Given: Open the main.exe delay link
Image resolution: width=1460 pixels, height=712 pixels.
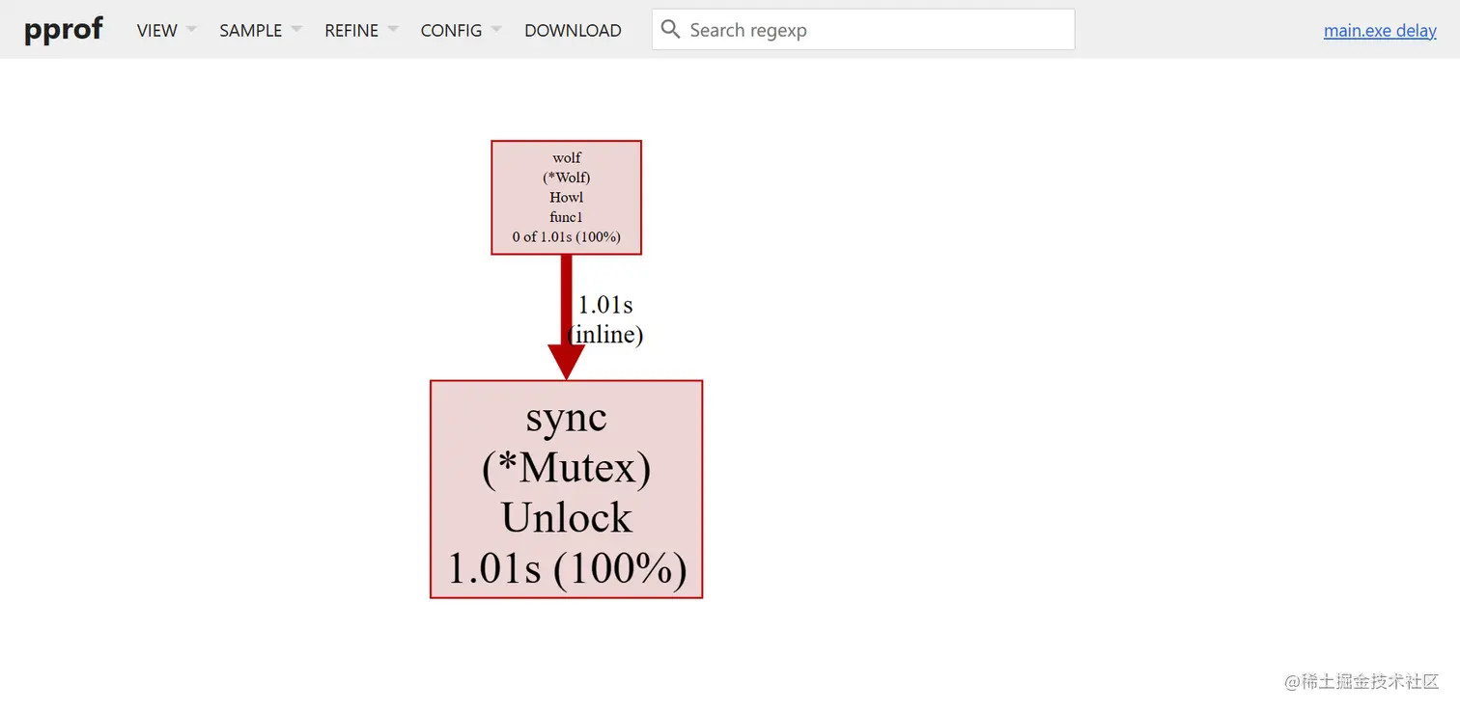Looking at the screenshot, I should click(x=1380, y=31).
